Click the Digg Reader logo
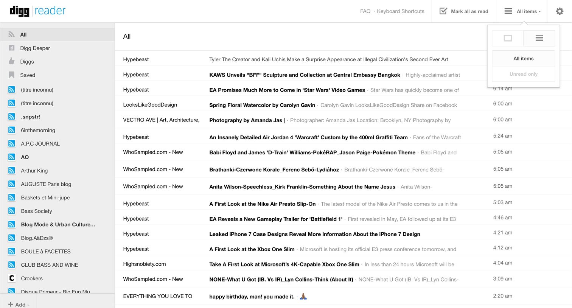 [38, 11]
